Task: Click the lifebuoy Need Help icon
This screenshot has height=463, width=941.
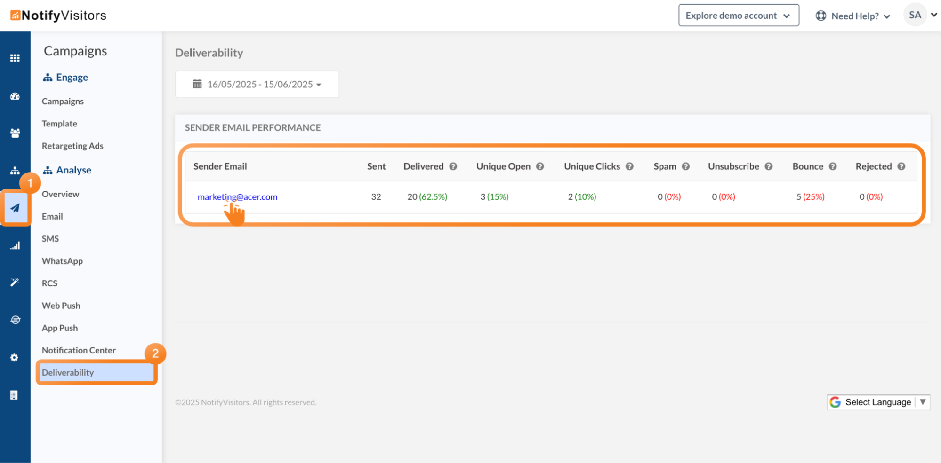Action: (821, 16)
